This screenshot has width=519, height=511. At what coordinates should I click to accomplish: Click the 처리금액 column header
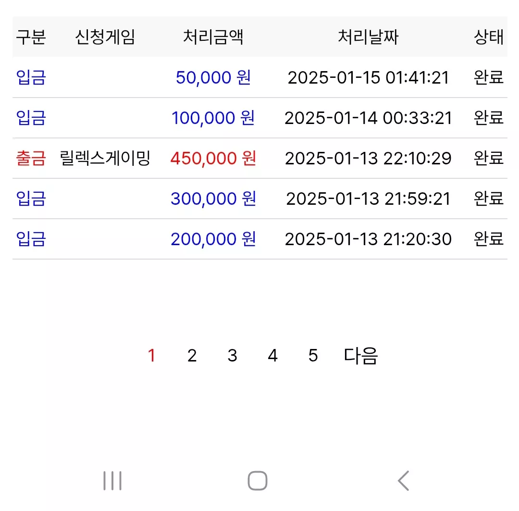[x=213, y=37]
